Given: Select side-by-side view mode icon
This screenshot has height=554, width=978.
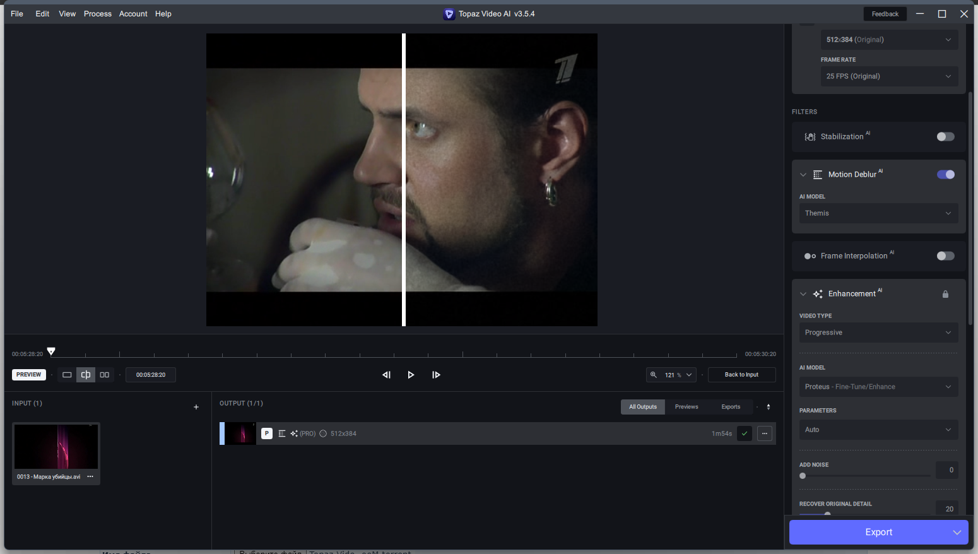Looking at the screenshot, I should (105, 375).
